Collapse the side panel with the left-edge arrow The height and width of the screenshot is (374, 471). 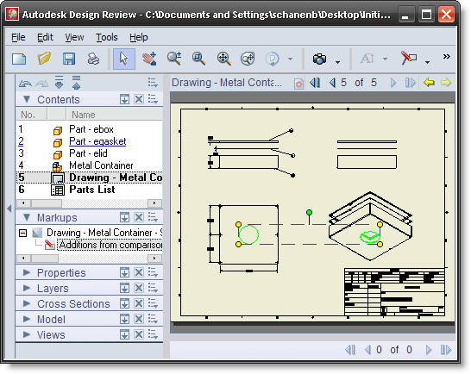point(9,208)
